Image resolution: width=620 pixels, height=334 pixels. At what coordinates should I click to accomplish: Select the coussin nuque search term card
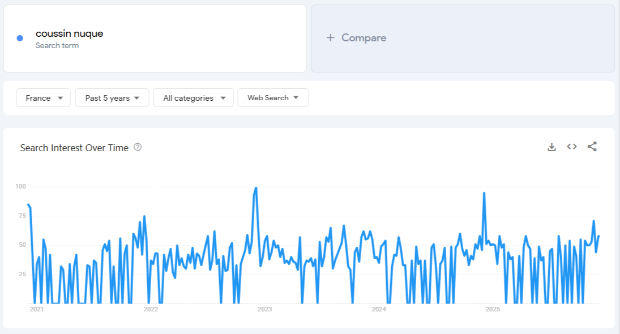tap(154, 37)
